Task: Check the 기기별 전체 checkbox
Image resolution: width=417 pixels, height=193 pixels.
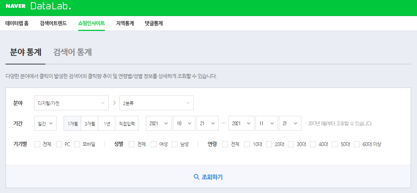Action: coord(37,144)
